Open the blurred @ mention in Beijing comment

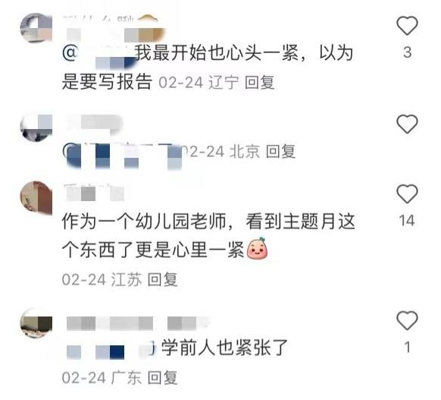point(122,156)
